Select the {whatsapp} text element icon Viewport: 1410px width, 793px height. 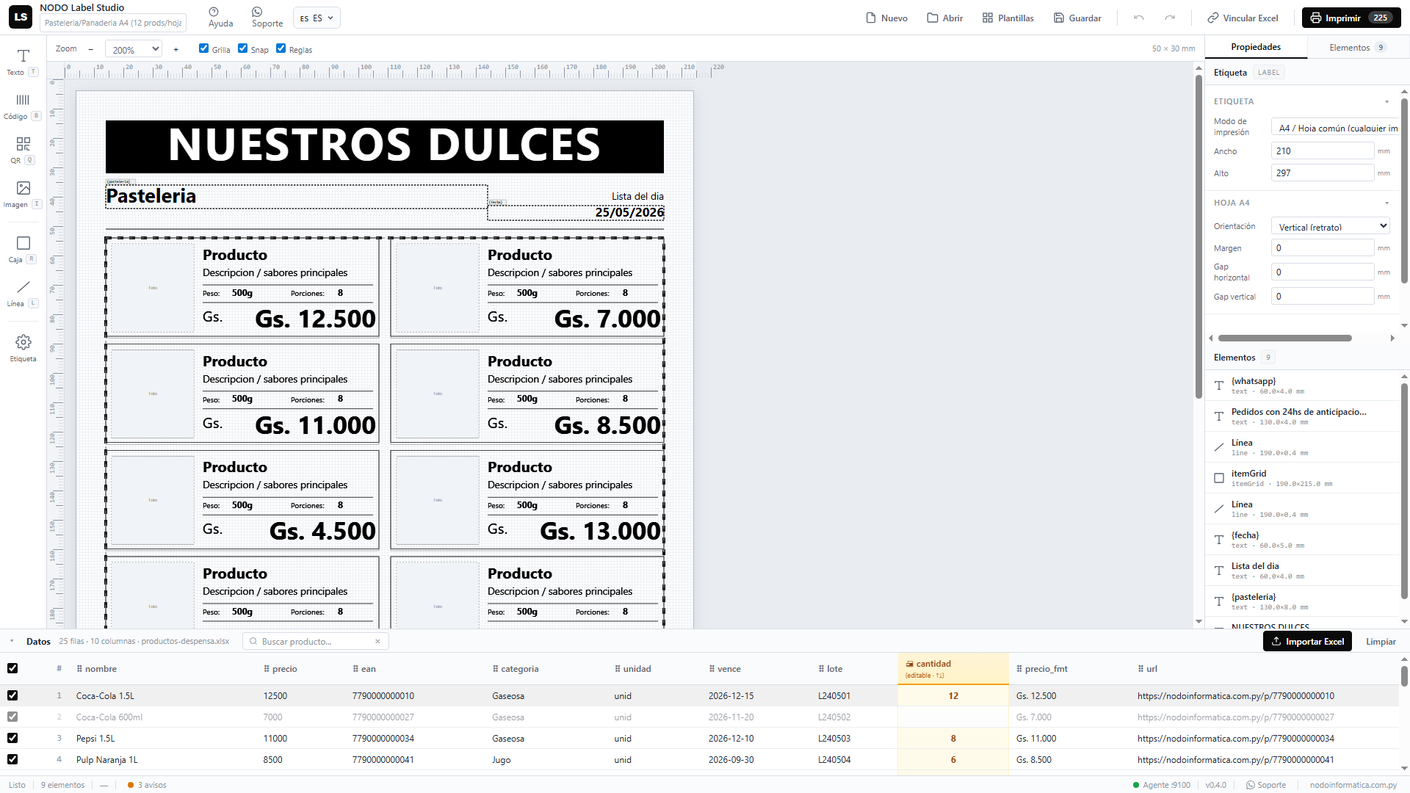1219,385
